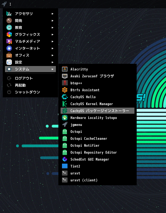Click the グラフィックス colorful icon
The height and width of the screenshot is (213, 166).
[9, 34]
